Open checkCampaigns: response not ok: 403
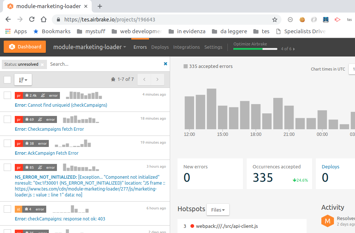 click(60, 219)
